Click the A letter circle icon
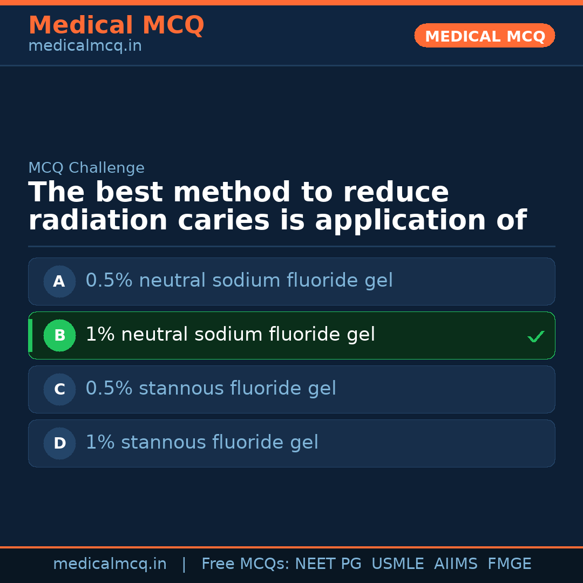This screenshot has height=583, width=583. [x=59, y=281]
